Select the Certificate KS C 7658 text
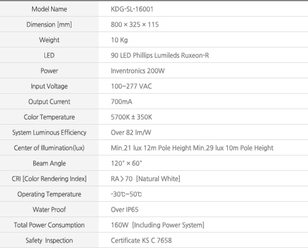Viewport: 308px width, 248px height. coord(141,241)
